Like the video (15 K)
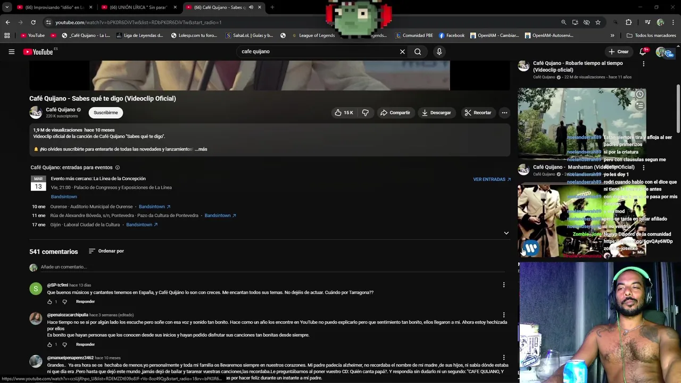 coord(344,113)
